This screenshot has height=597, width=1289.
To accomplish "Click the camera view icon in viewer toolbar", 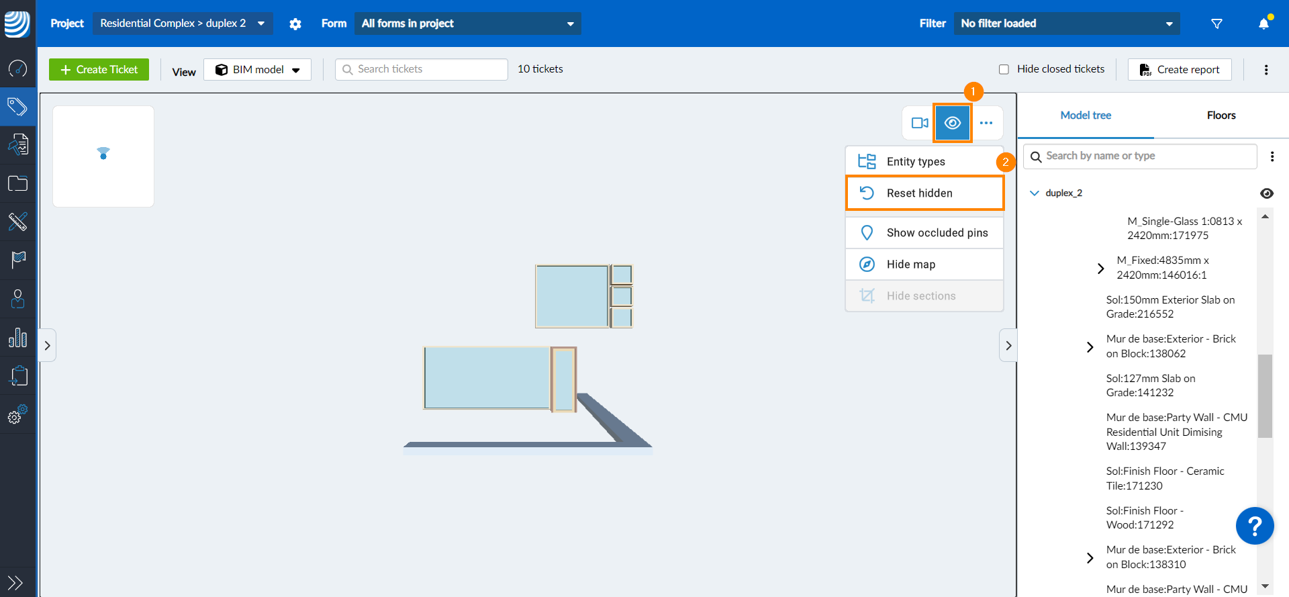I will [919, 123].
